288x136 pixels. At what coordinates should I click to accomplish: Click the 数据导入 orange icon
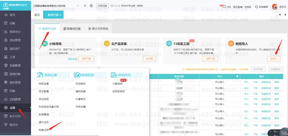231,44
